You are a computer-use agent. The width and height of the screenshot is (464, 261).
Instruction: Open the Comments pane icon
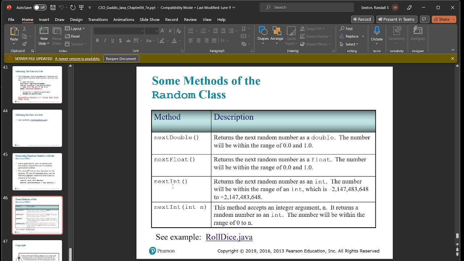click(x=424, y=19)
